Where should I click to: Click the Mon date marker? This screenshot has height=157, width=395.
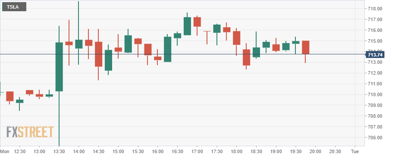(5, 151)
